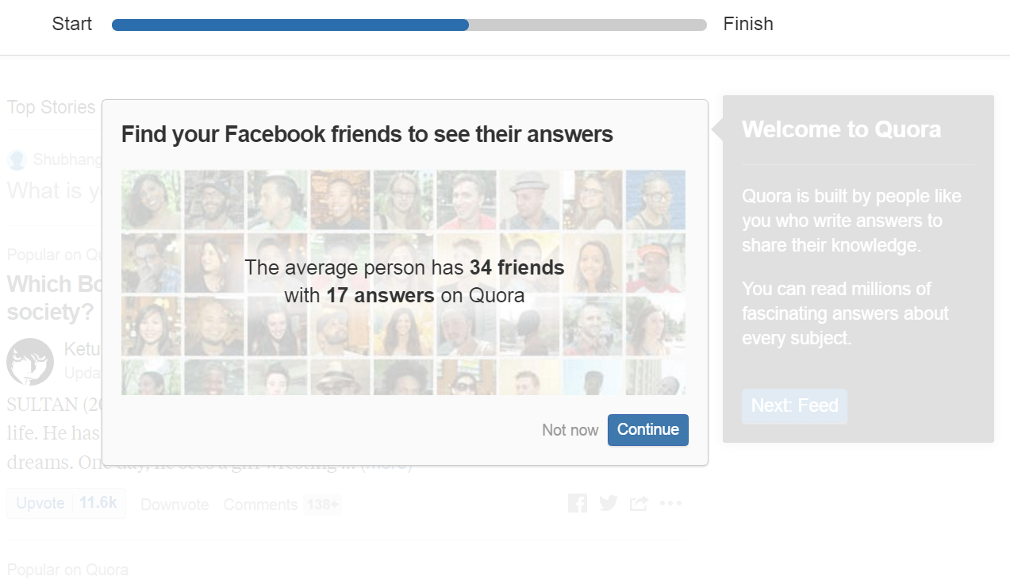Click the answer author's round avatar
The height and width of the screenshot is (580, 1010).
[x=30, y=362]
